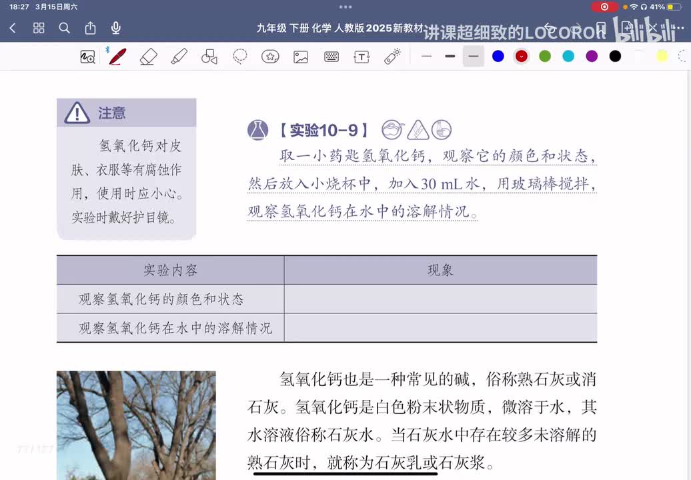Add a new page with the page-plus icon

(627, 28)
